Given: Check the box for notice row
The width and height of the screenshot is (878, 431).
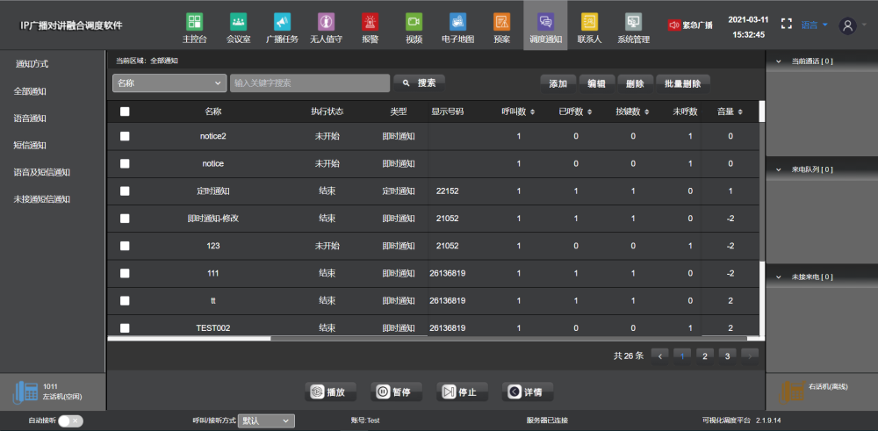Looking at the screenshot, I should (x=125, y=163).
